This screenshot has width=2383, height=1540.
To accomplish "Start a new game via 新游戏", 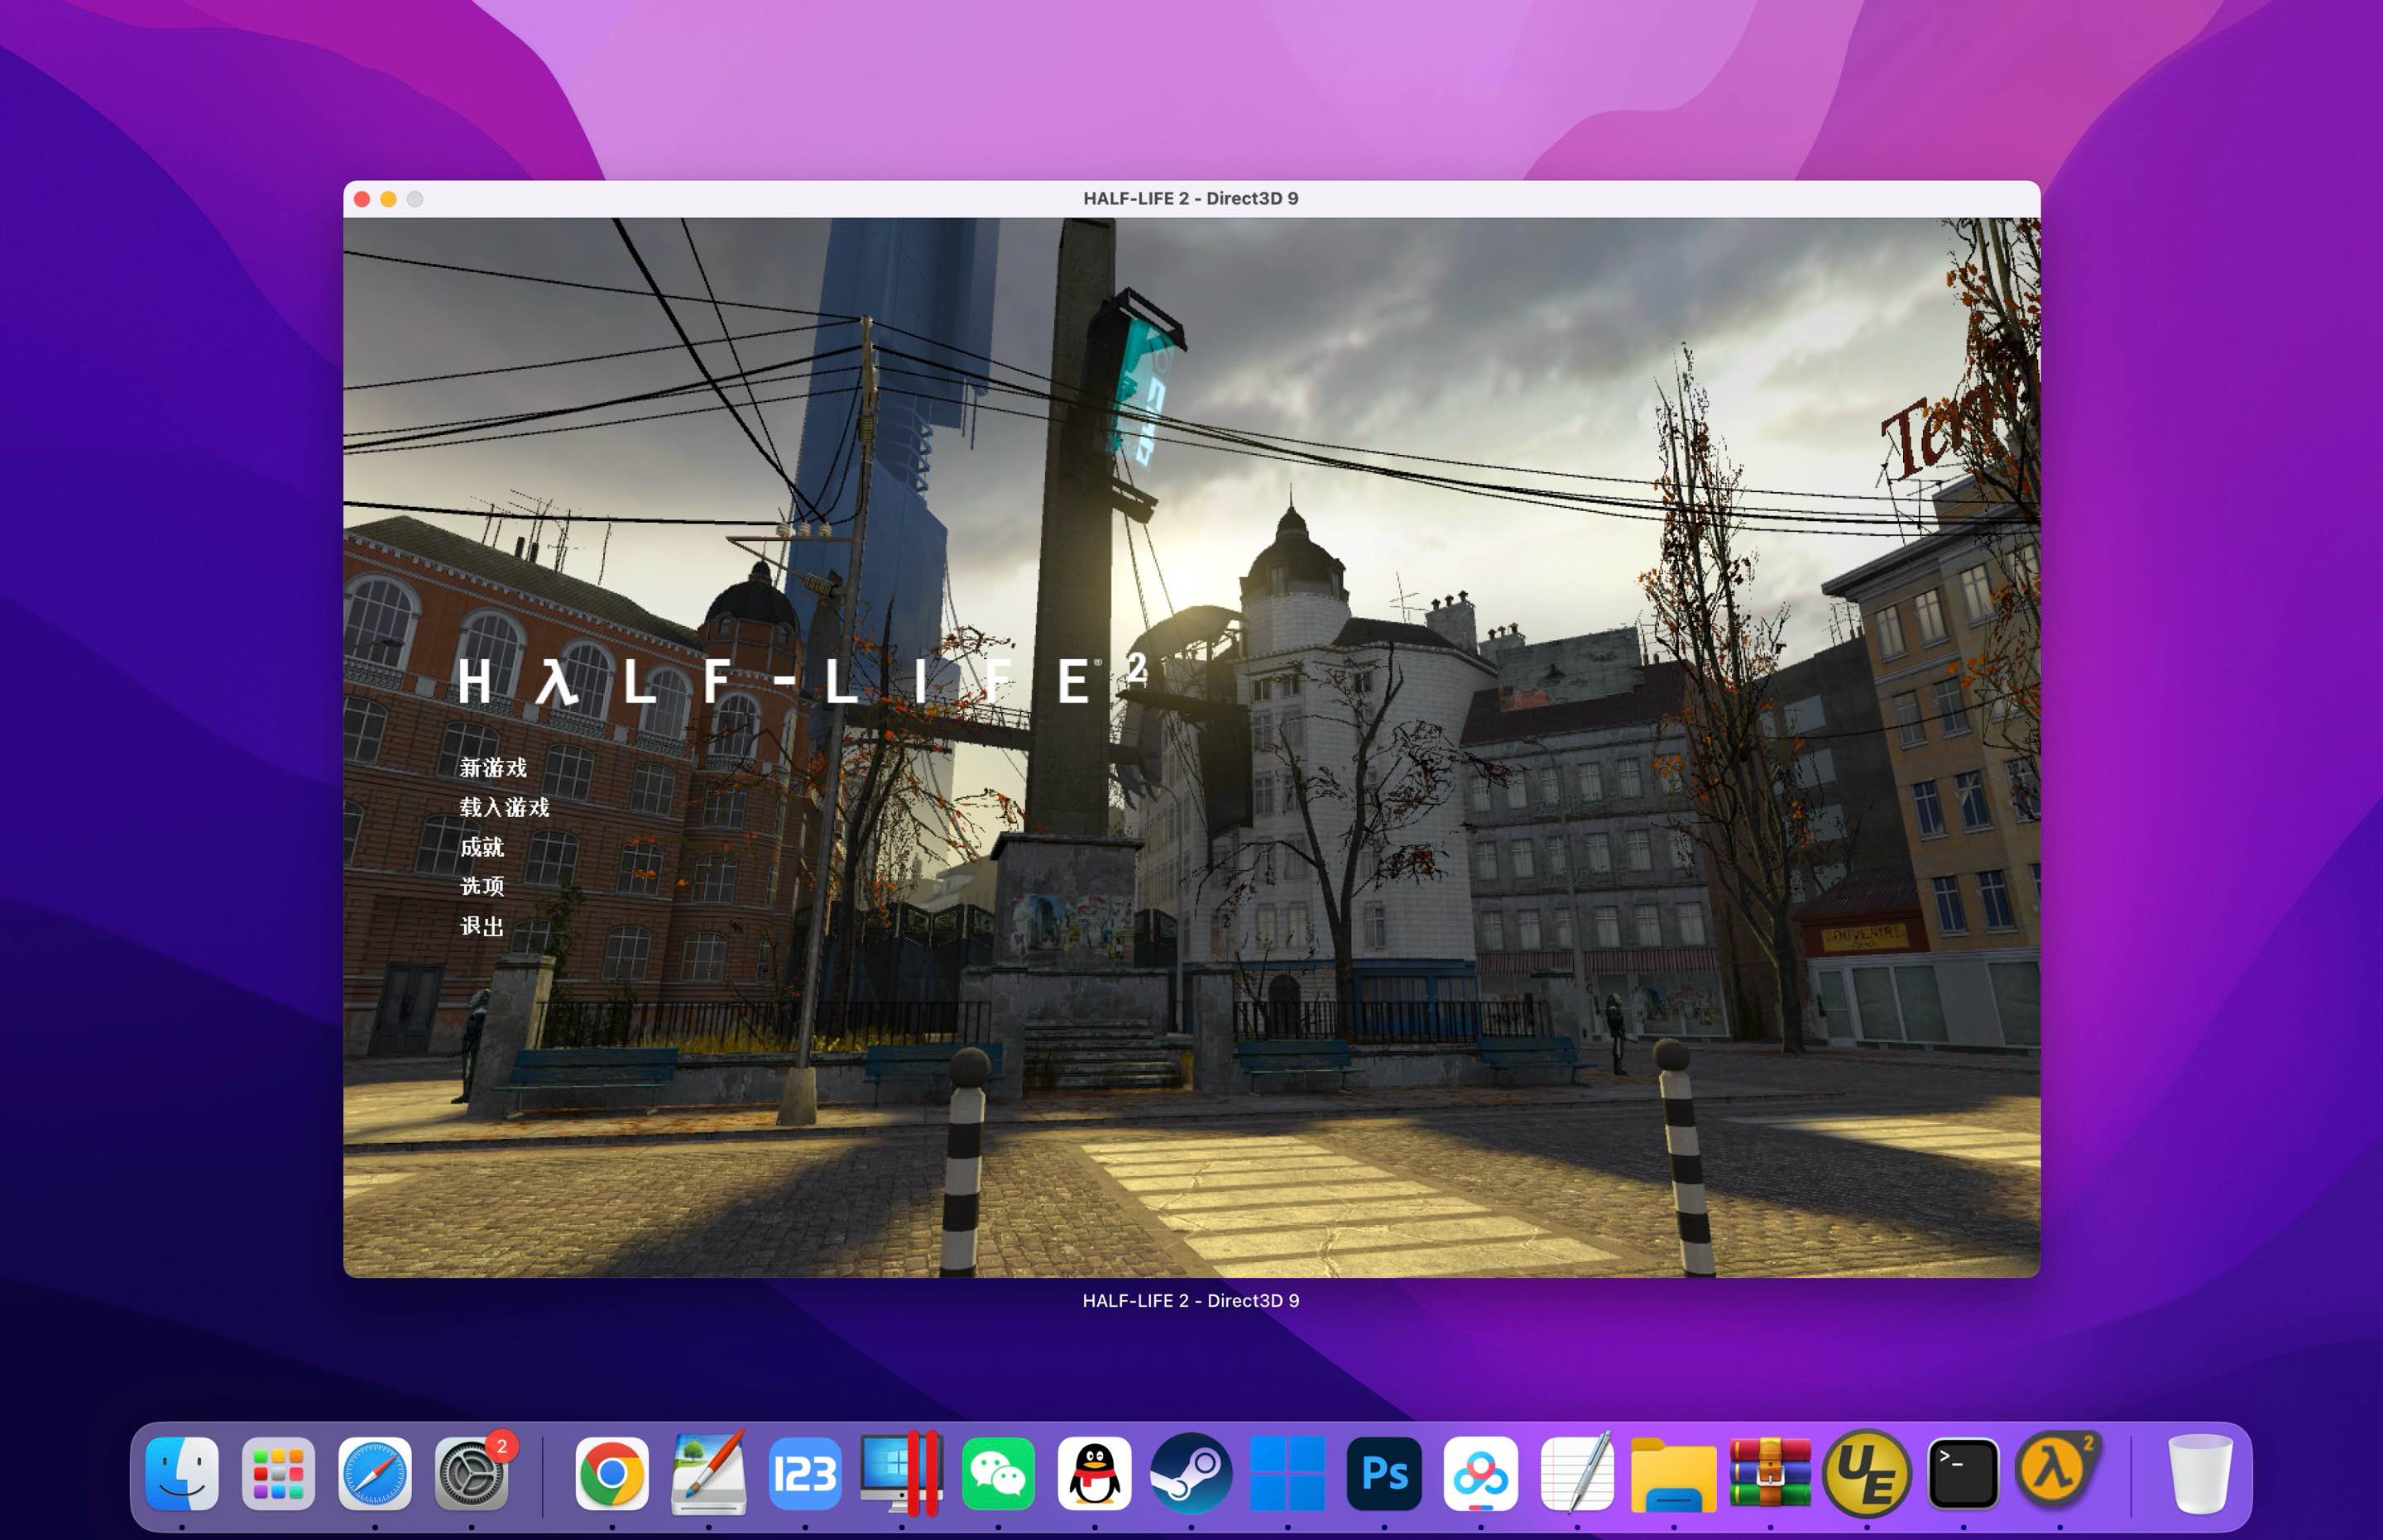I will tap(493, 768).
